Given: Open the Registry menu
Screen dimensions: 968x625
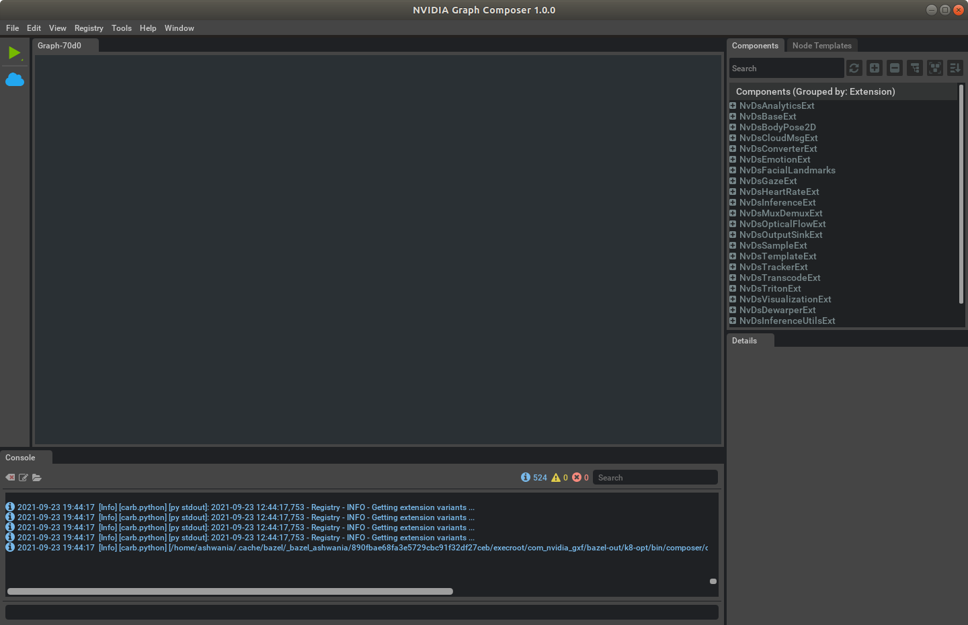Looking at the screenshot, I should [89, 28].
